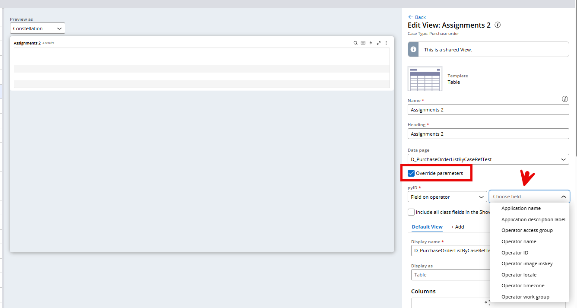This screenshot has width=577, height=308.
Task: Click the reset filters icon in preview toolbar
Action: pos(371,43)
